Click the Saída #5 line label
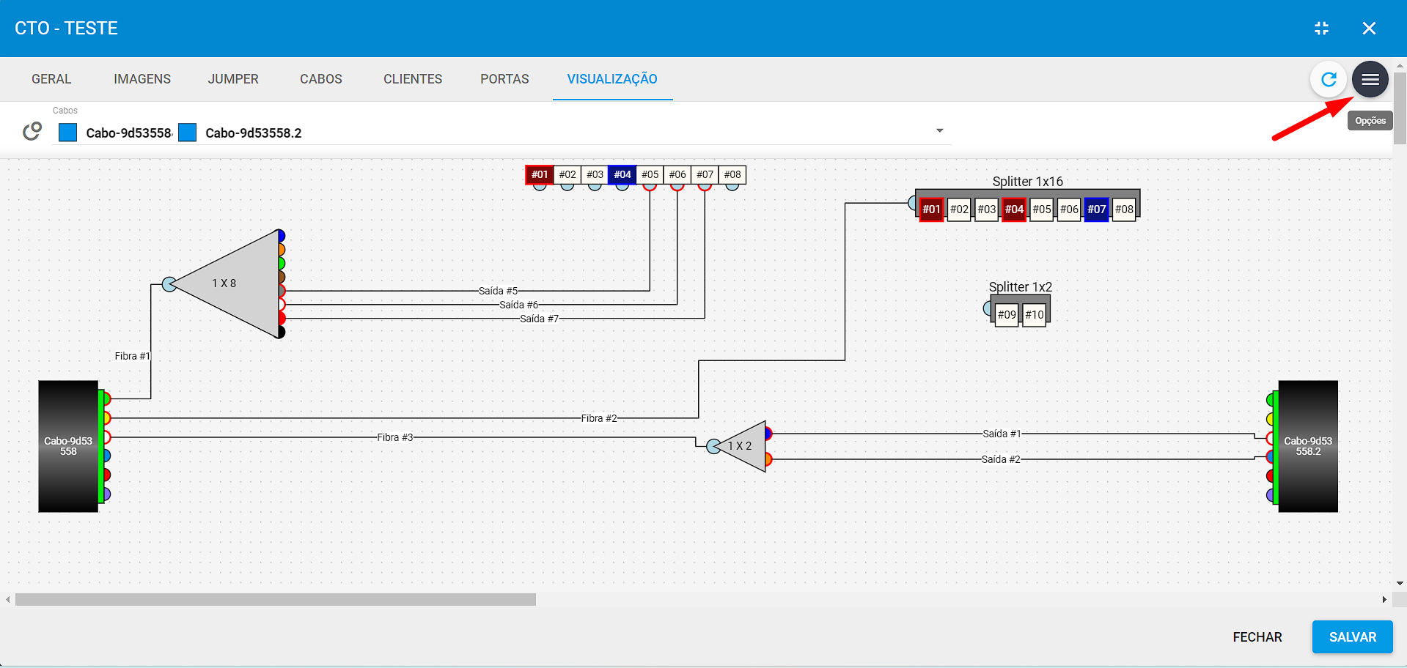The height and width of the screenshot is (668, 1407). (x=498, y=291)
